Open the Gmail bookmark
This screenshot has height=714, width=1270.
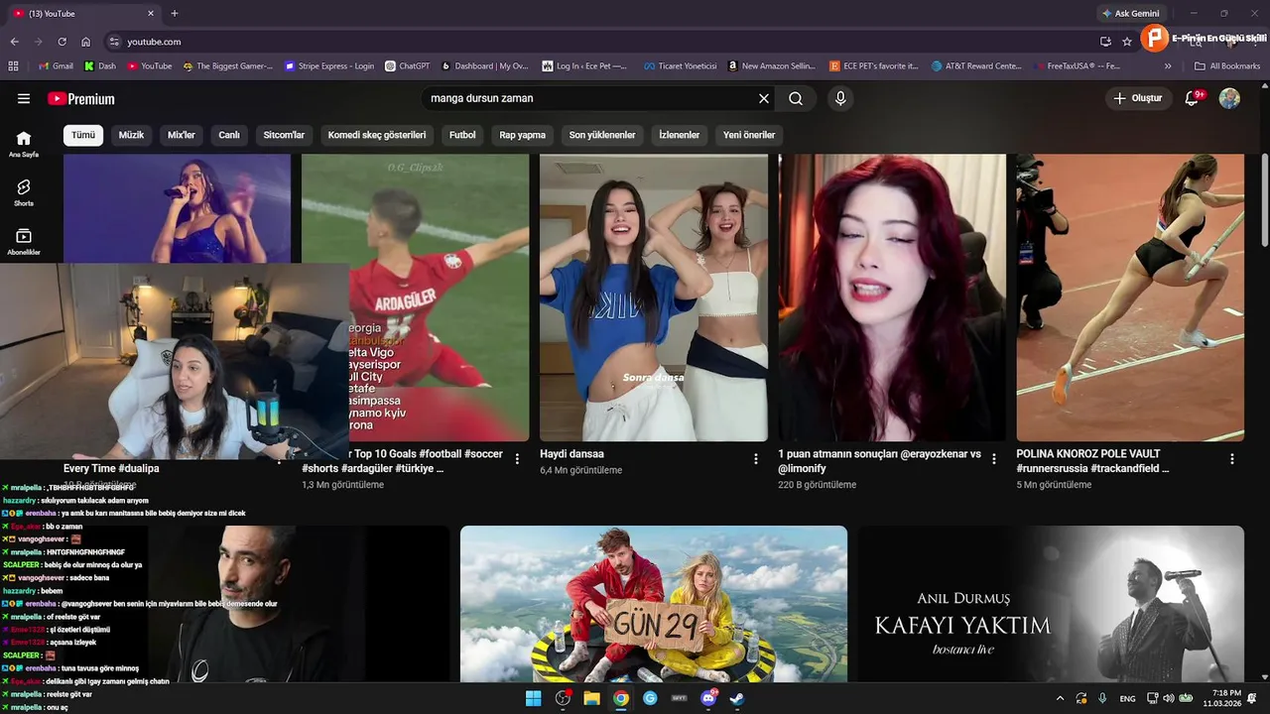point(55,66)
